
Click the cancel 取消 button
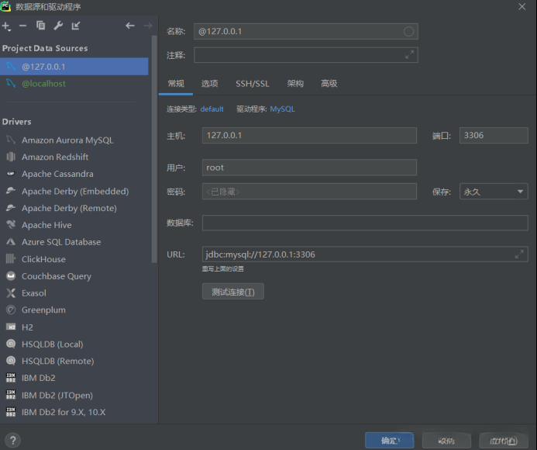pos(446,441)
